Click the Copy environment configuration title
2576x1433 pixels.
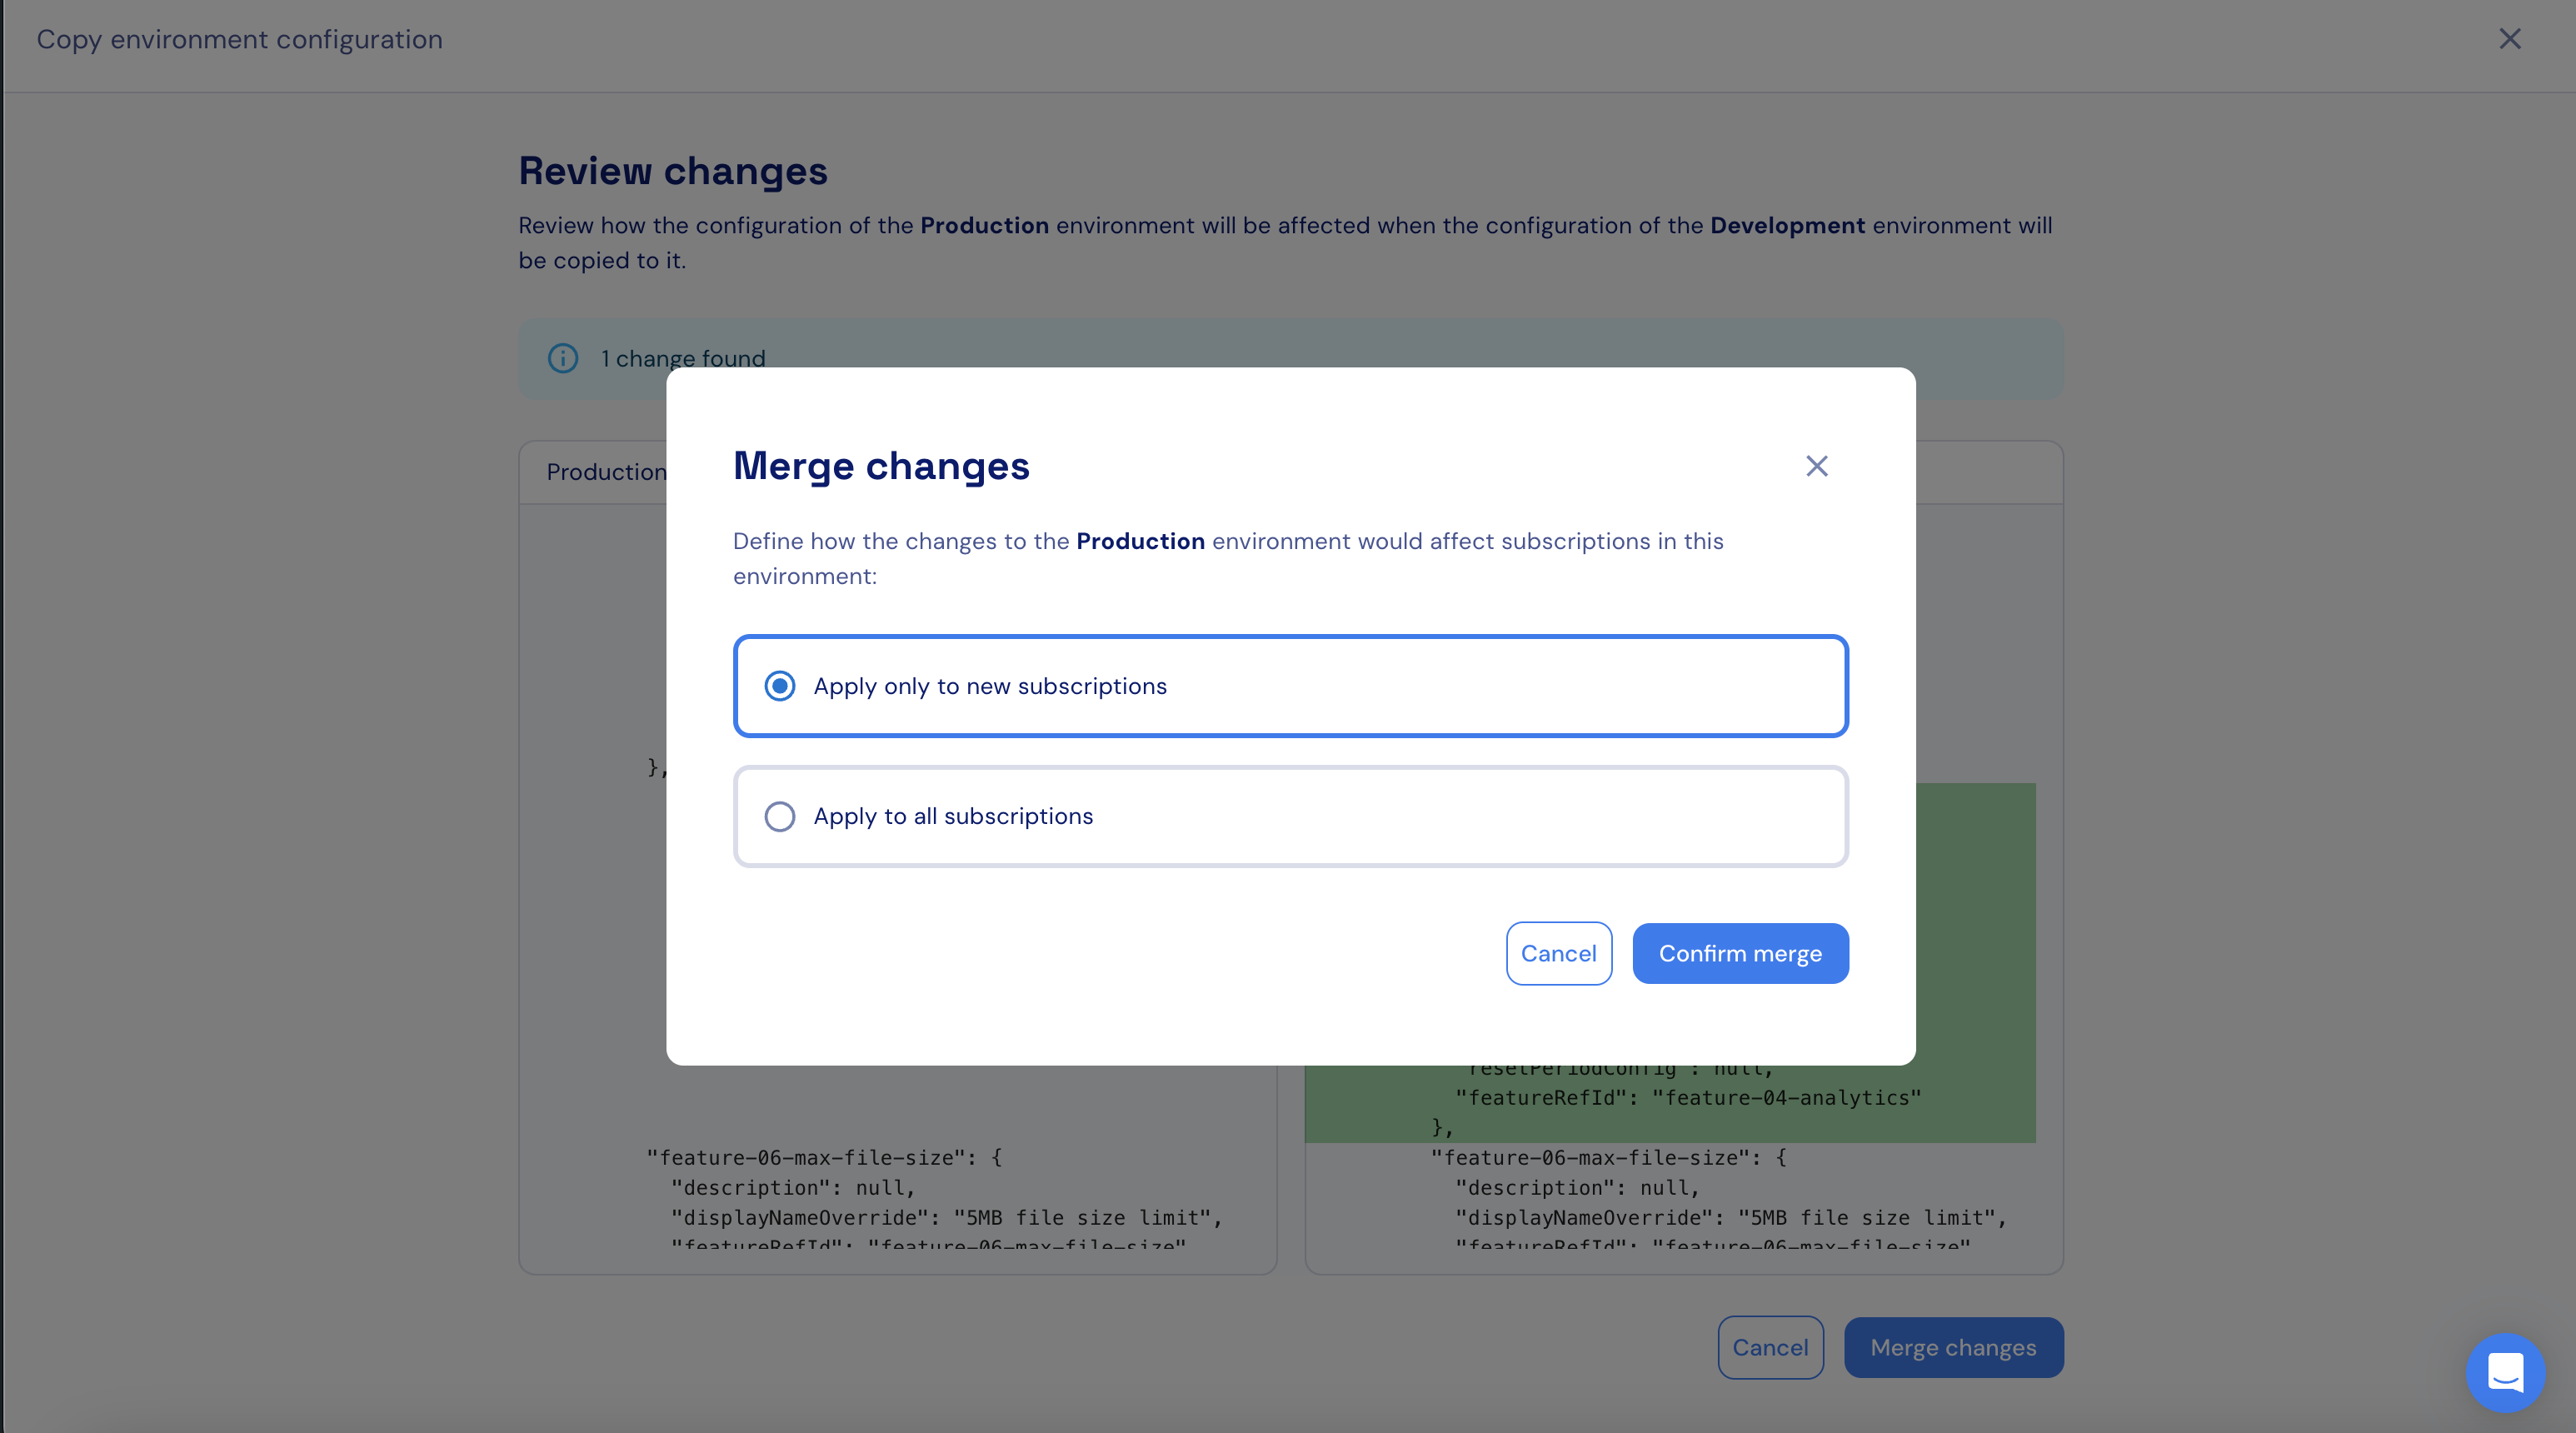[x=239, y=39]
